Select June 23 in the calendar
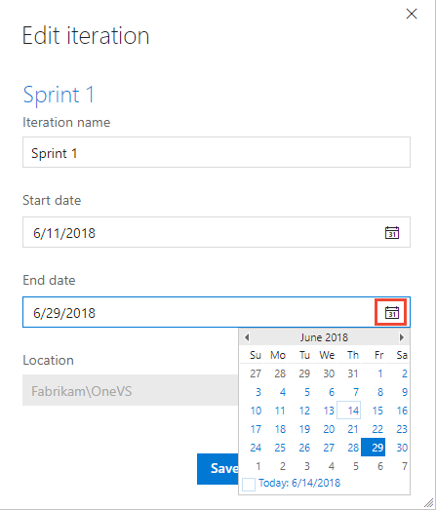The width and height of the screenshot is (436, 510). 402,429
